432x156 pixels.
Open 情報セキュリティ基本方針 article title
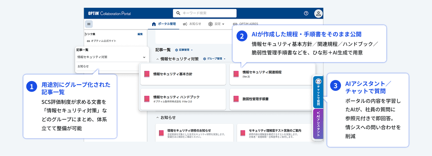(x=173, y=74)
